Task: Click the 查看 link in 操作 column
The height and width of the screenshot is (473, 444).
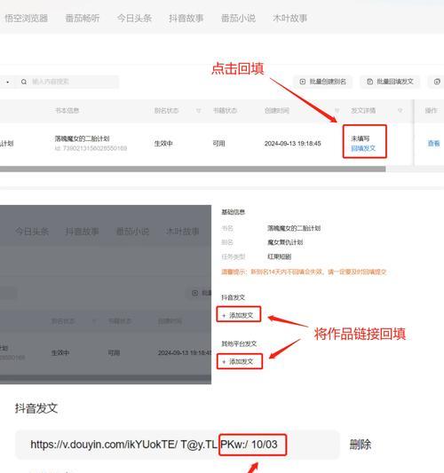Action: pyautogui.click(x=433, y=144)
